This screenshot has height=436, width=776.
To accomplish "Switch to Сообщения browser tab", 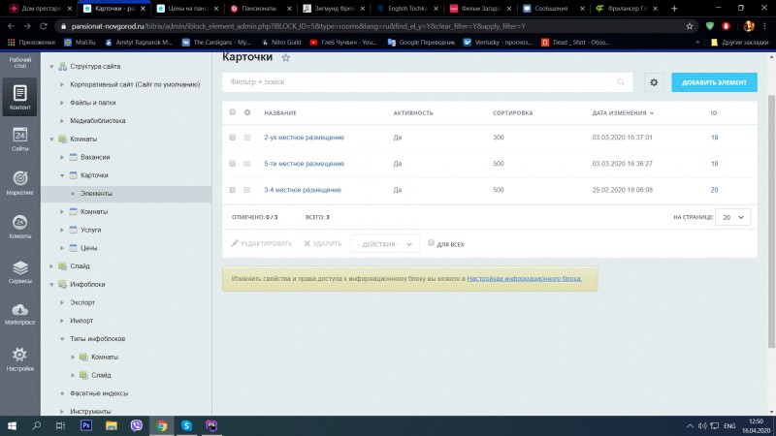I will [551, 9].
